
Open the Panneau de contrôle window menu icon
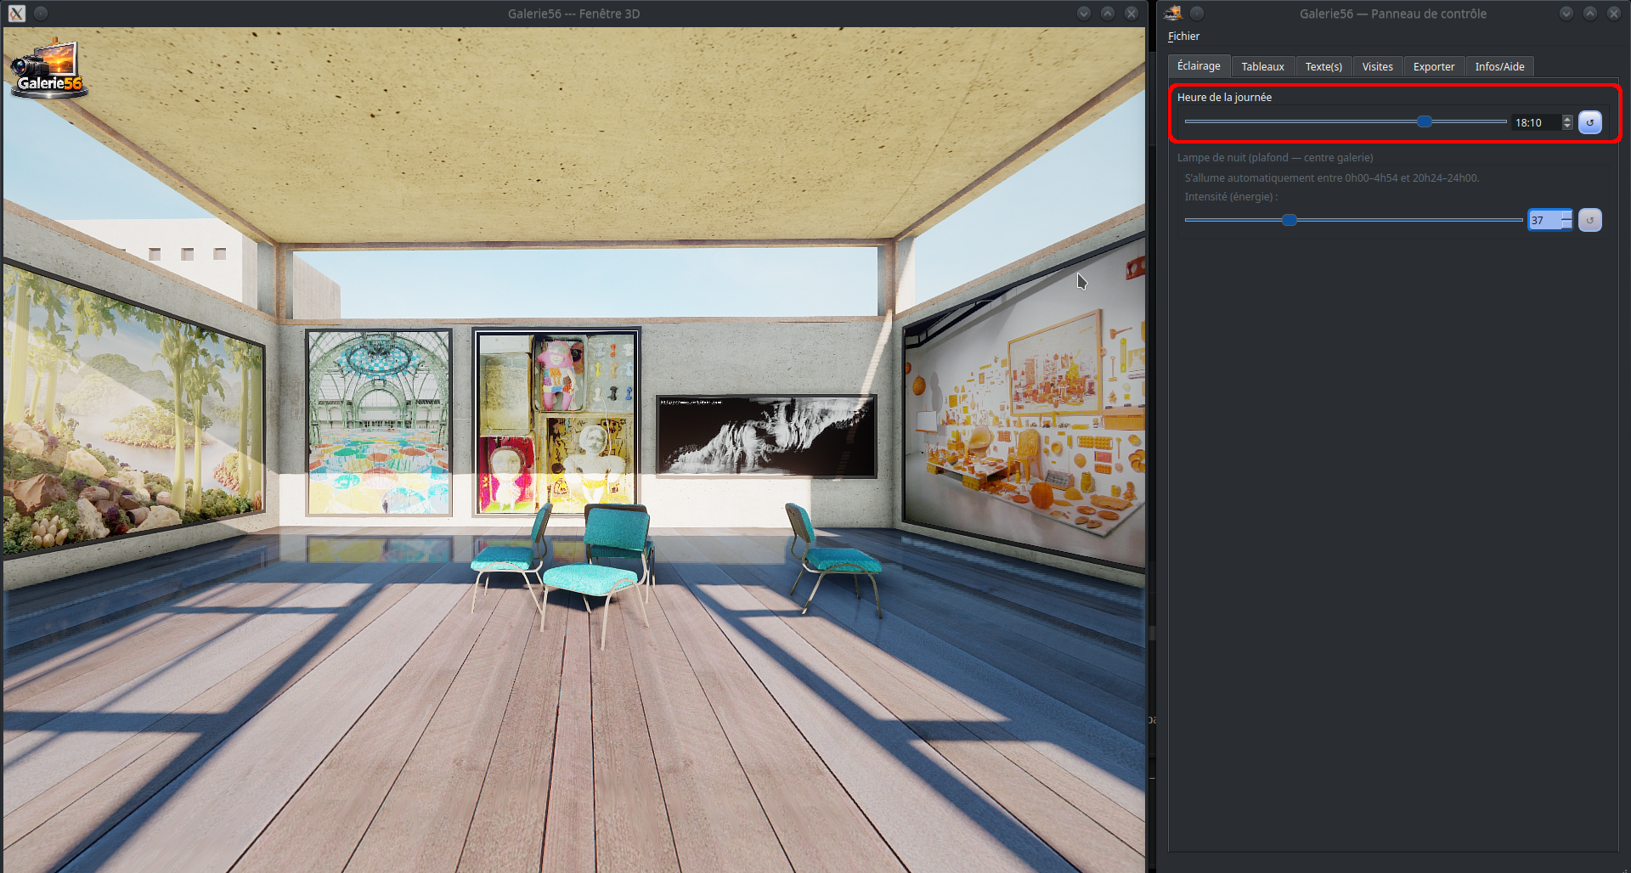tap(1173, 14)
